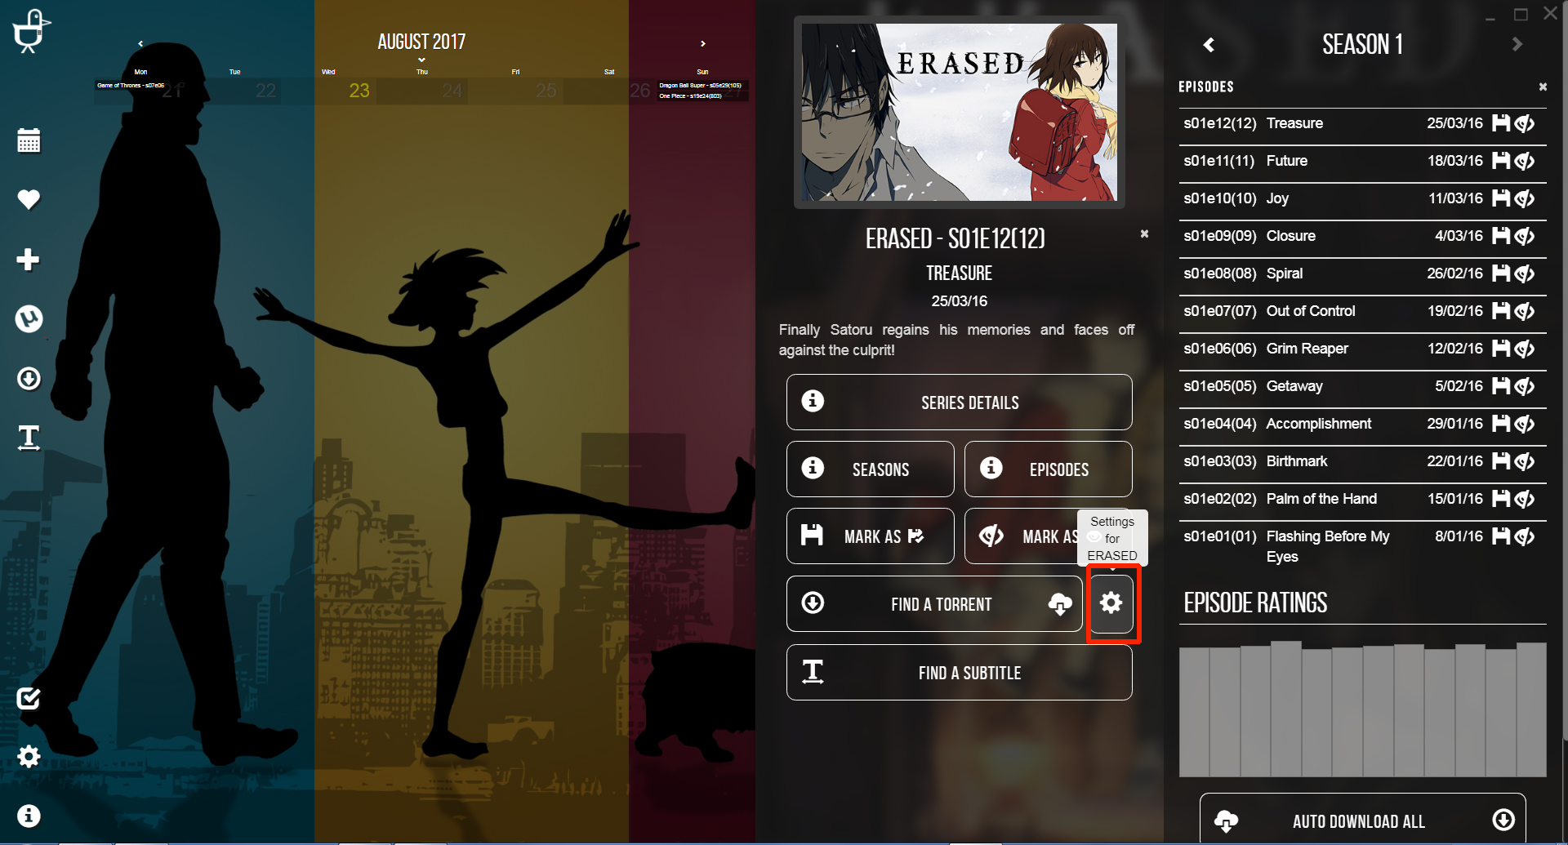
Task: Click auto-download cloud icon beside Find a Torrent
Action: click(1060, 604)
